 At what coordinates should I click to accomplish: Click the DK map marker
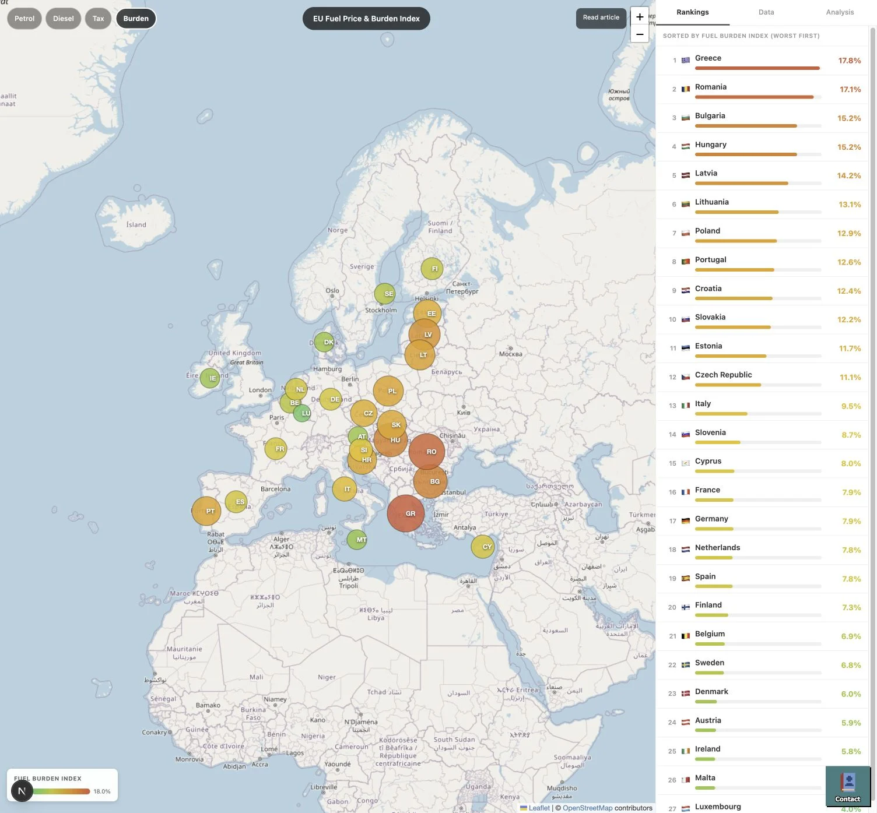324,342
